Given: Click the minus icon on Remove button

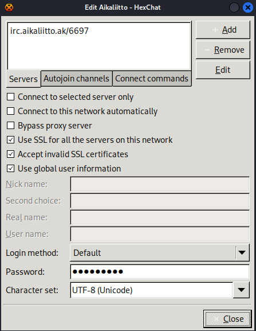Looking at the screenshot, I should [x=207, y=50].
